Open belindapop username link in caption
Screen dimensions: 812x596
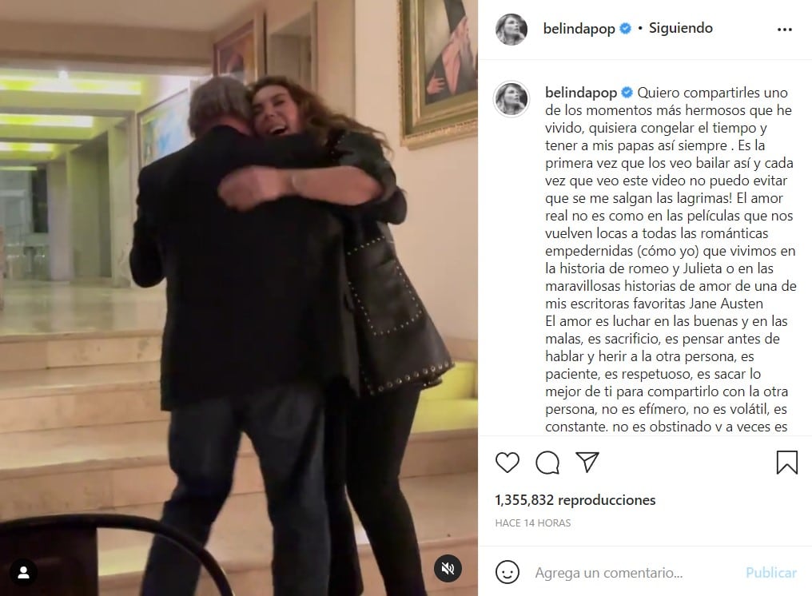coord(581,93)
